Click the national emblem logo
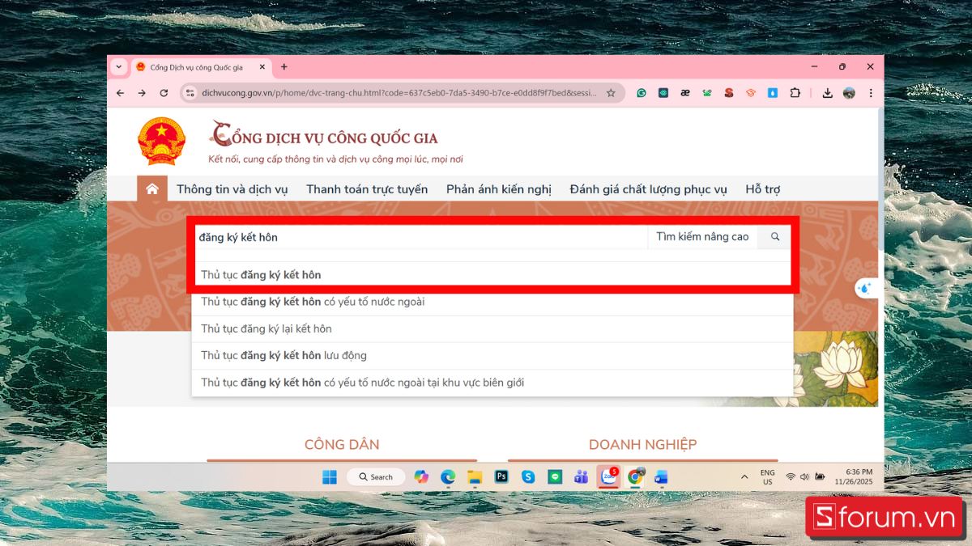This screenshot has width=972, height=546. tap(161, 140)
